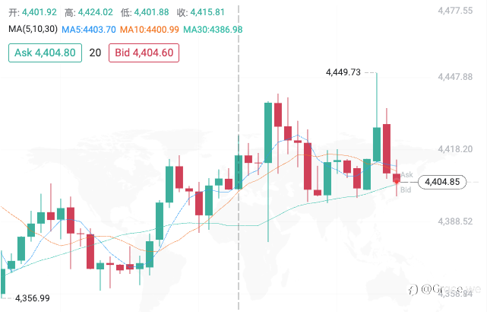Click the tallest green candle with 4,449.73 wick
The image size is (487, 312).
(x=377, y=144)
